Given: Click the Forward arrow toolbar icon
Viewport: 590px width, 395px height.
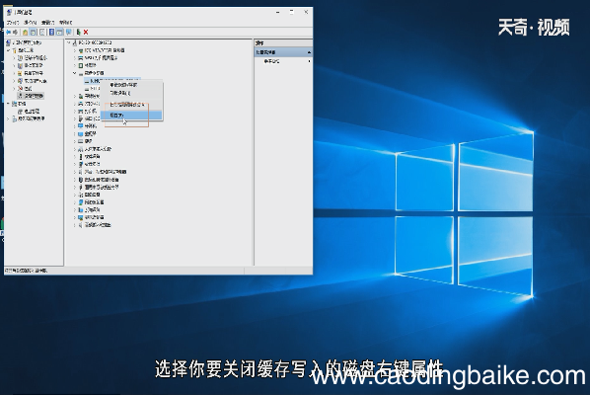Looking at the screenshot, I should tap(16, 33).
